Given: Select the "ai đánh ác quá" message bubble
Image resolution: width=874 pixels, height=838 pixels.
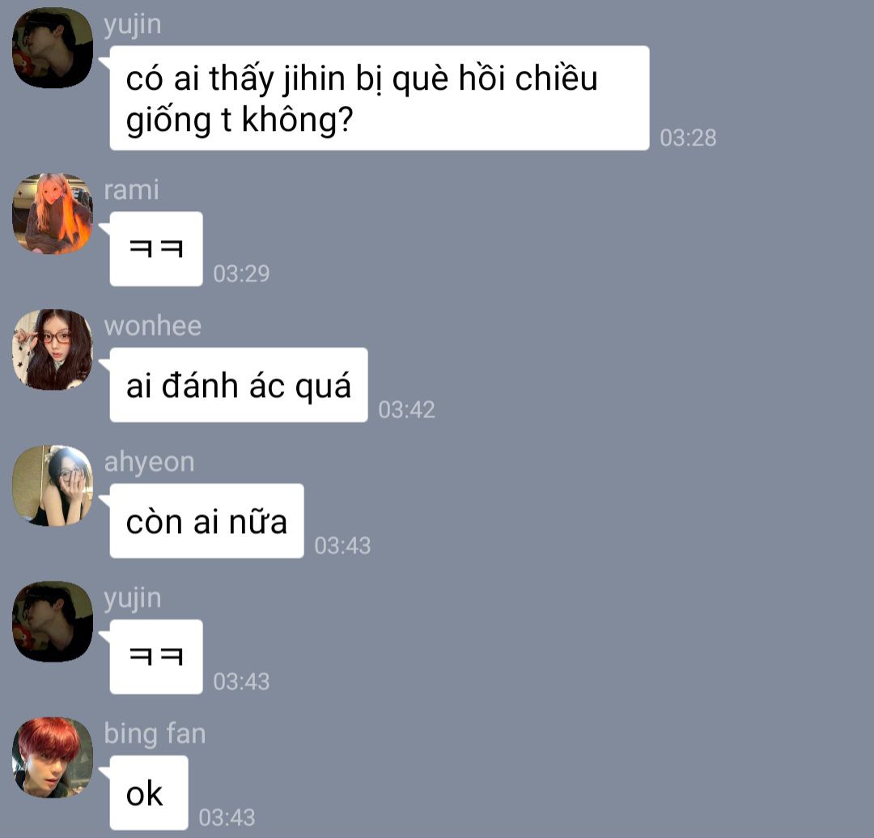Looking at the screenshot, I should click(x=239, y=385).
